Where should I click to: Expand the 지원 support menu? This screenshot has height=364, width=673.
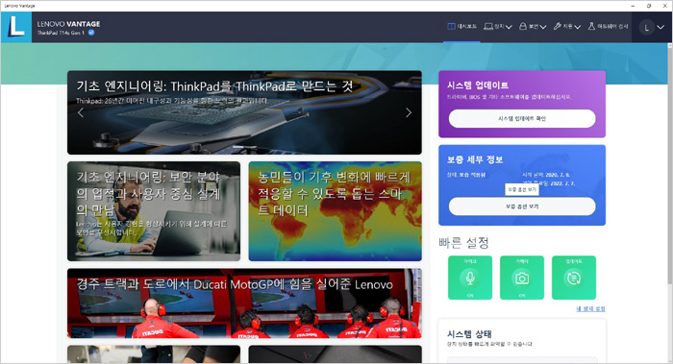[x=567, y=27]
